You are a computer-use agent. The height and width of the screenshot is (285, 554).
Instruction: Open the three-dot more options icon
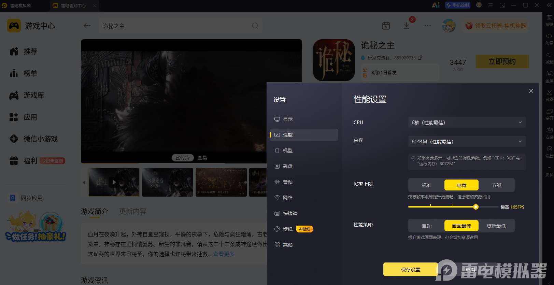click(x=428, y=26)
